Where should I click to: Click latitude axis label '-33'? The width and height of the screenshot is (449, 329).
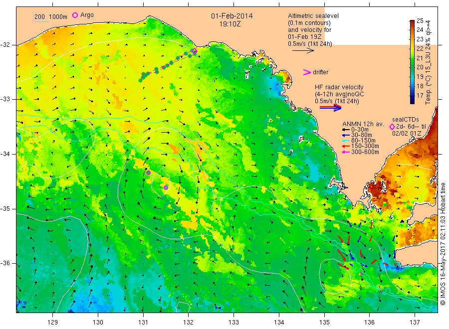pyautogui.click(x=5, y=99)
